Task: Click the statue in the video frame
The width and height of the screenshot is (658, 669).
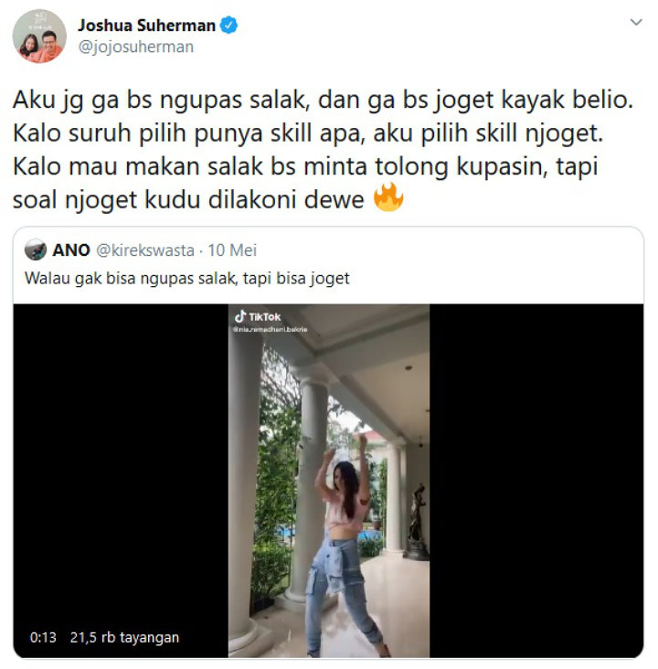Action: (x=418, y=521)
